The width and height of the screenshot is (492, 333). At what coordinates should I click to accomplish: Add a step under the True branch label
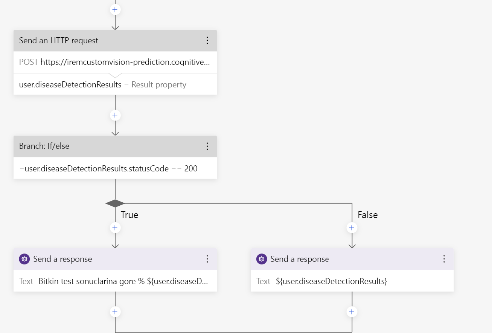coord(115,228)
